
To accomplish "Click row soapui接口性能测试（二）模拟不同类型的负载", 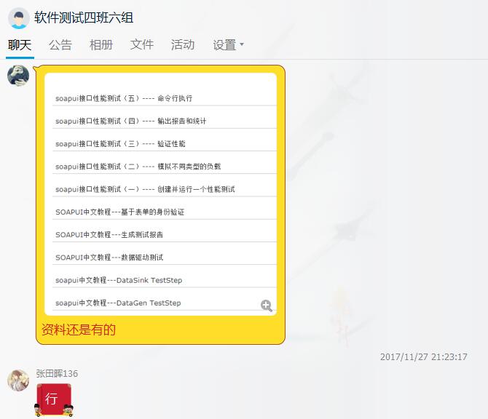I will [165, 167].
